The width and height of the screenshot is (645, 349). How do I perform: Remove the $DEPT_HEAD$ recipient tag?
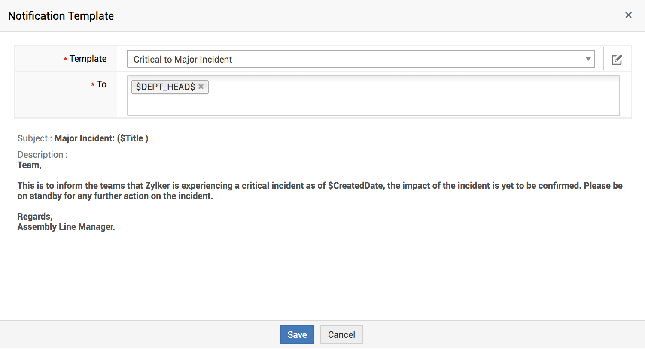pyautogui.click(x=201, y=87)
